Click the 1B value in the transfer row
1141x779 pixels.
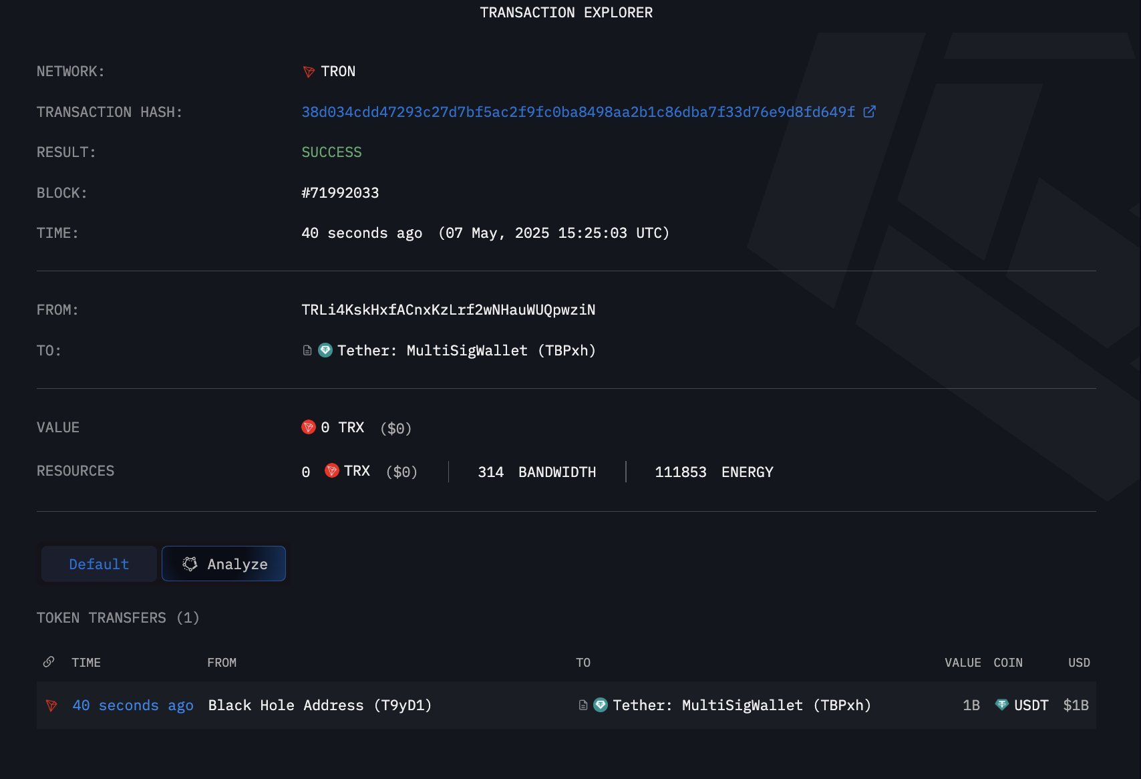971,706
